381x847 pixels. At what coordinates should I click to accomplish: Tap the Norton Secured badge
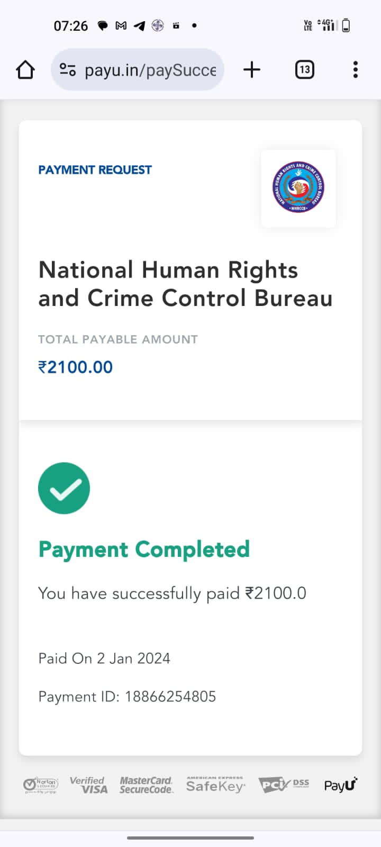click(x=41, y=785)
